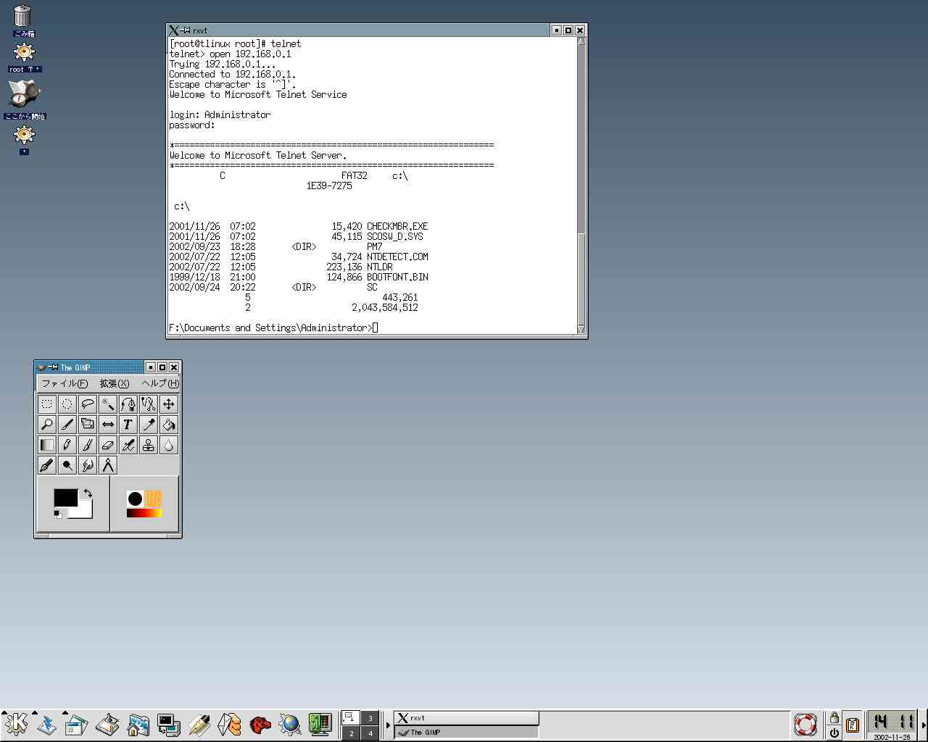Choose the Free Select lasso tool
The width and height of the screenshot is (928, 742).
88,404
